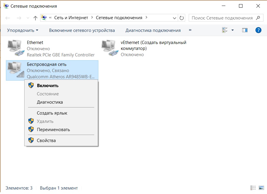267x194 pixels.
Task: Select Свойства from the context menu
Action: (x=46, y=141)
